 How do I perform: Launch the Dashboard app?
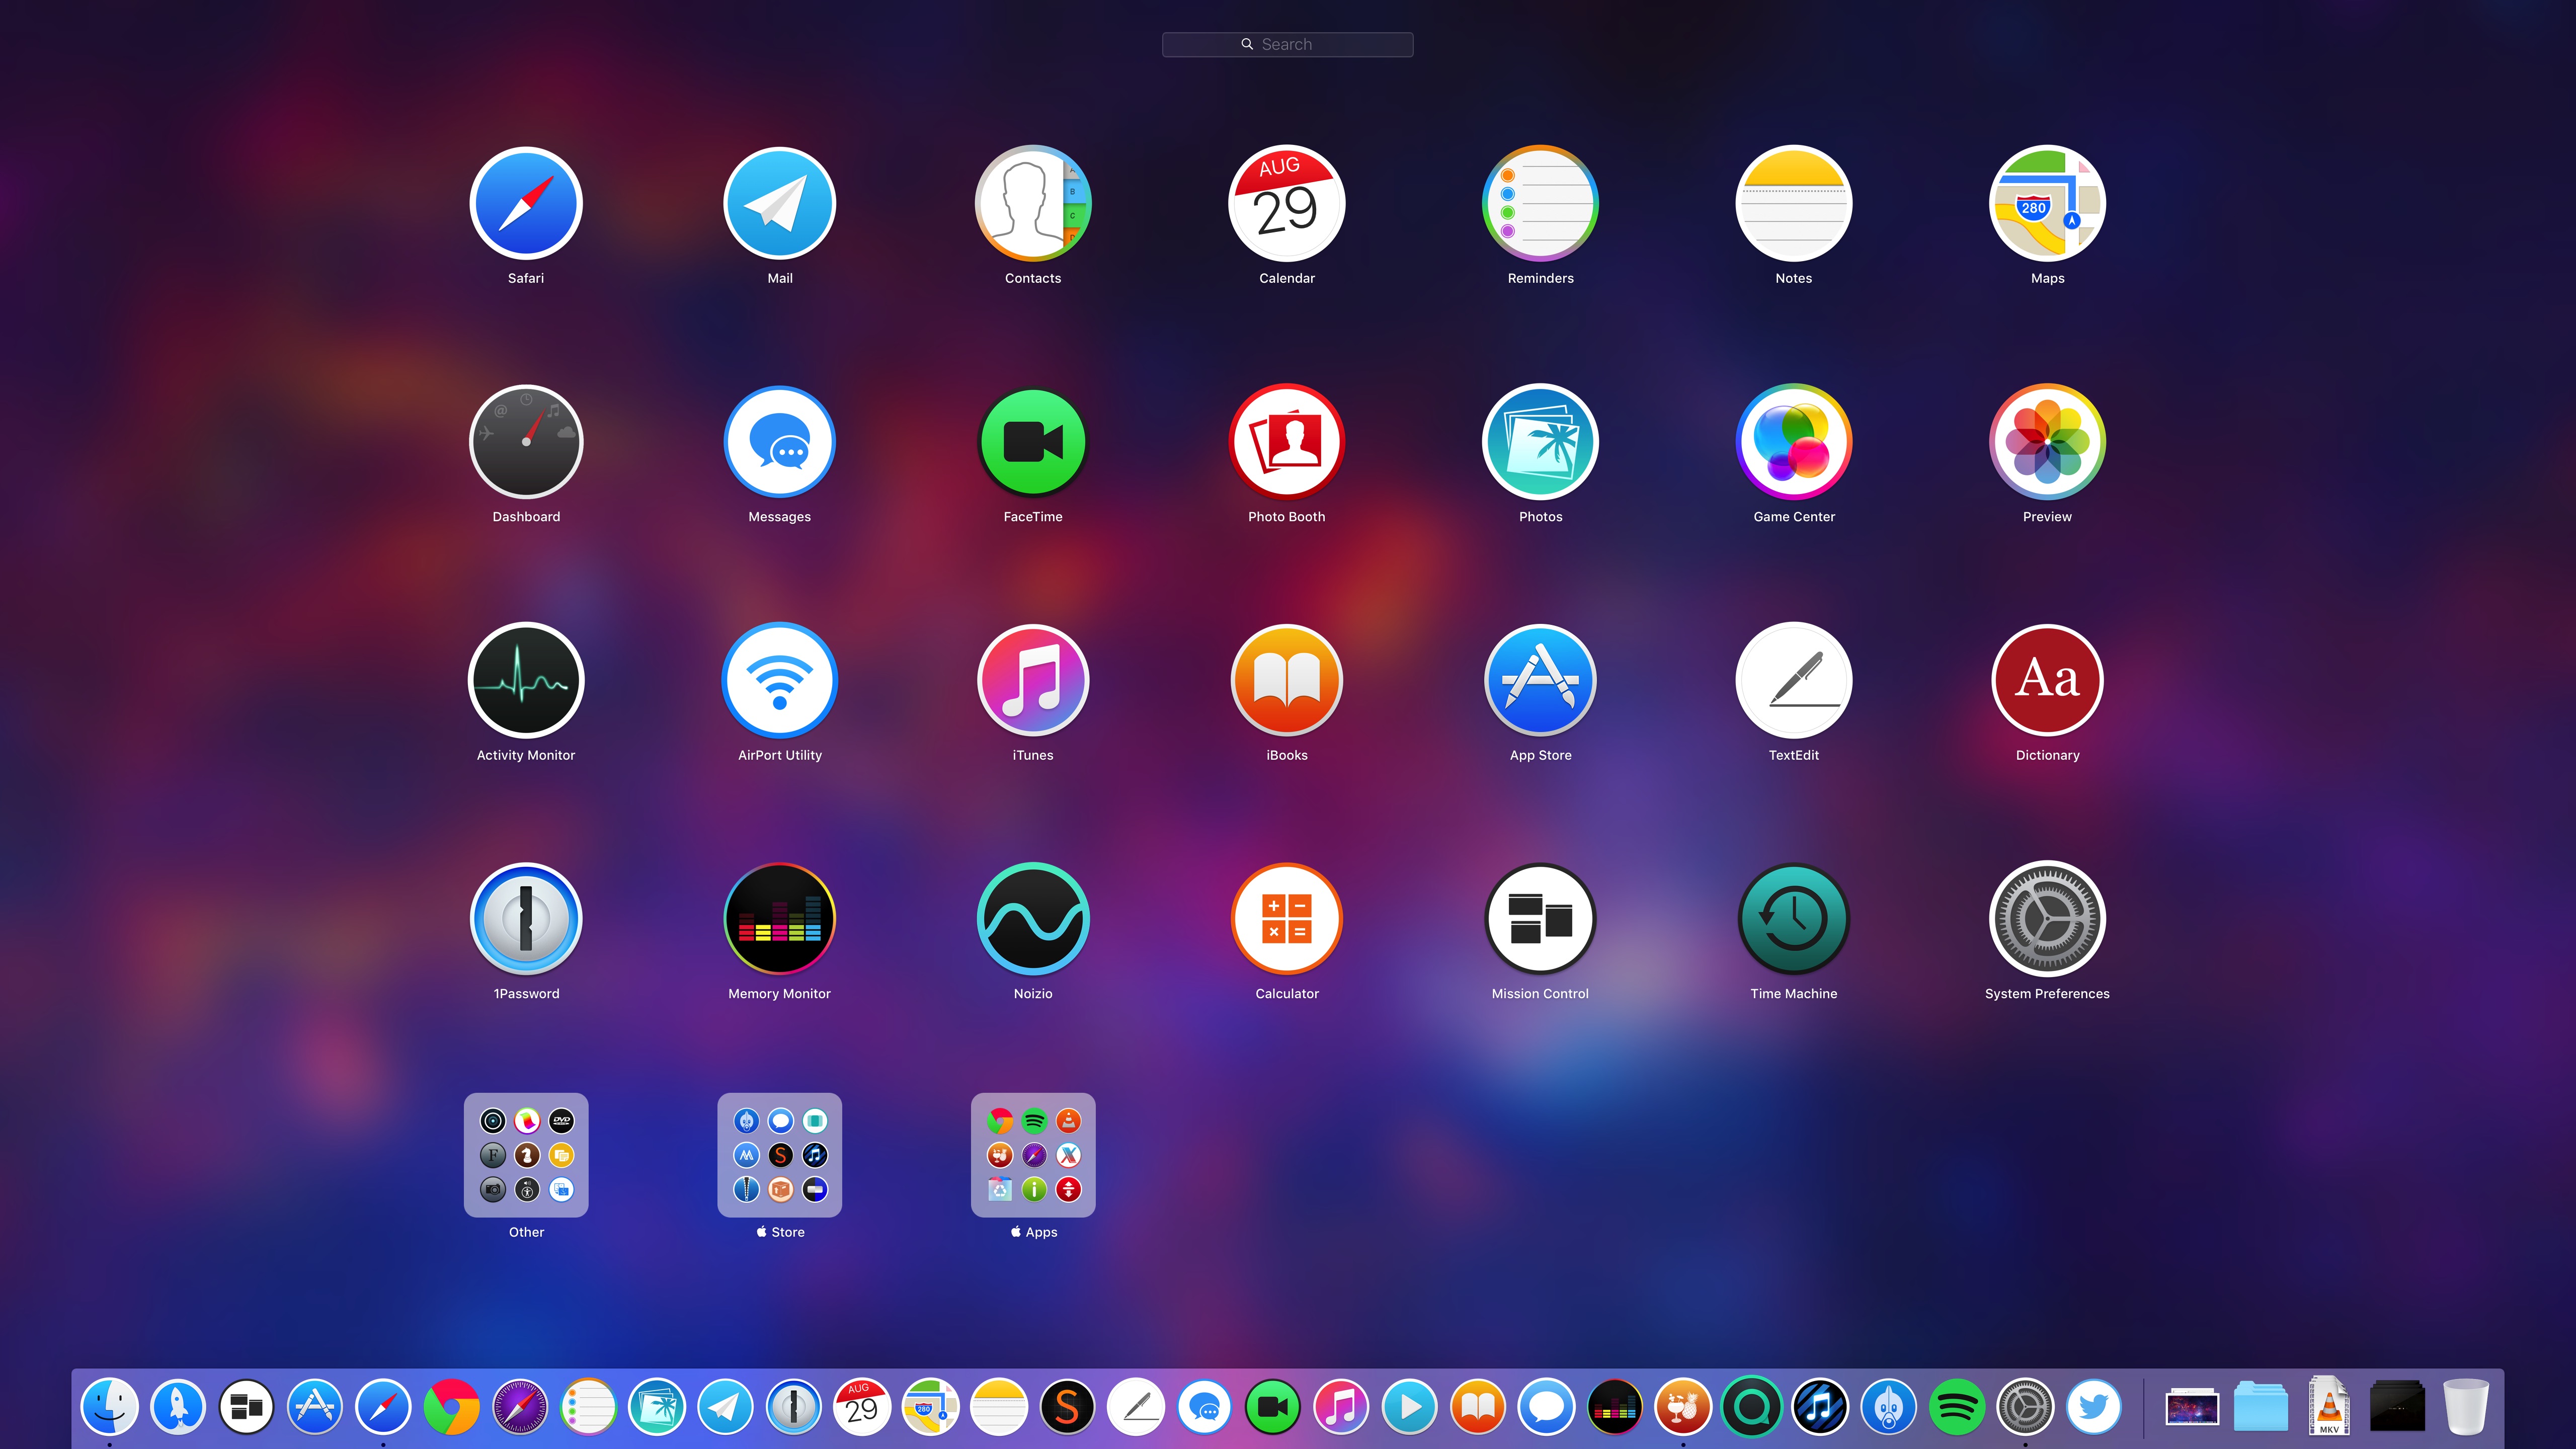[526, 441]
